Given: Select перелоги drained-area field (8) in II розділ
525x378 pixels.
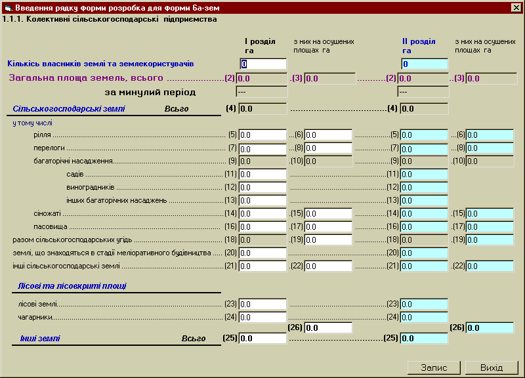Looking at the screenshot, I should click(x=490, y=148).
